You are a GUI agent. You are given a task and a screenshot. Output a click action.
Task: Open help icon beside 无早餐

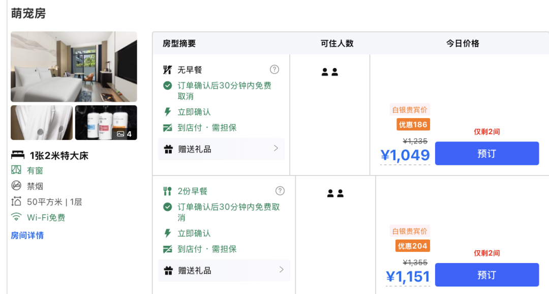pyautogui.click(x=274, y=69)
